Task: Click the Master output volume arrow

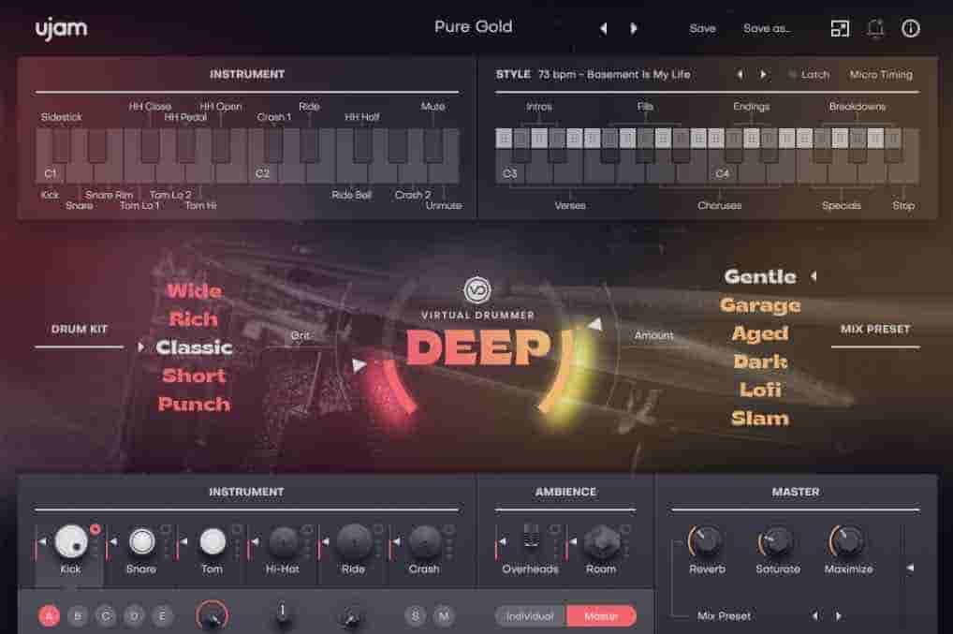Action: pyautogui.click(x=910, y=568)
